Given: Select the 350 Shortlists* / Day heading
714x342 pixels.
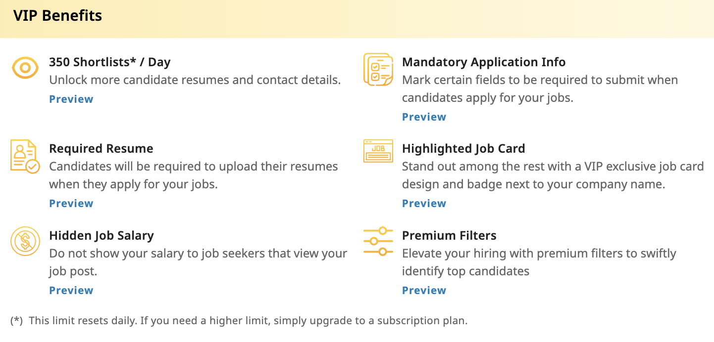Looking at the screenshot, I should pyautogui.click(x=110, y=62).
